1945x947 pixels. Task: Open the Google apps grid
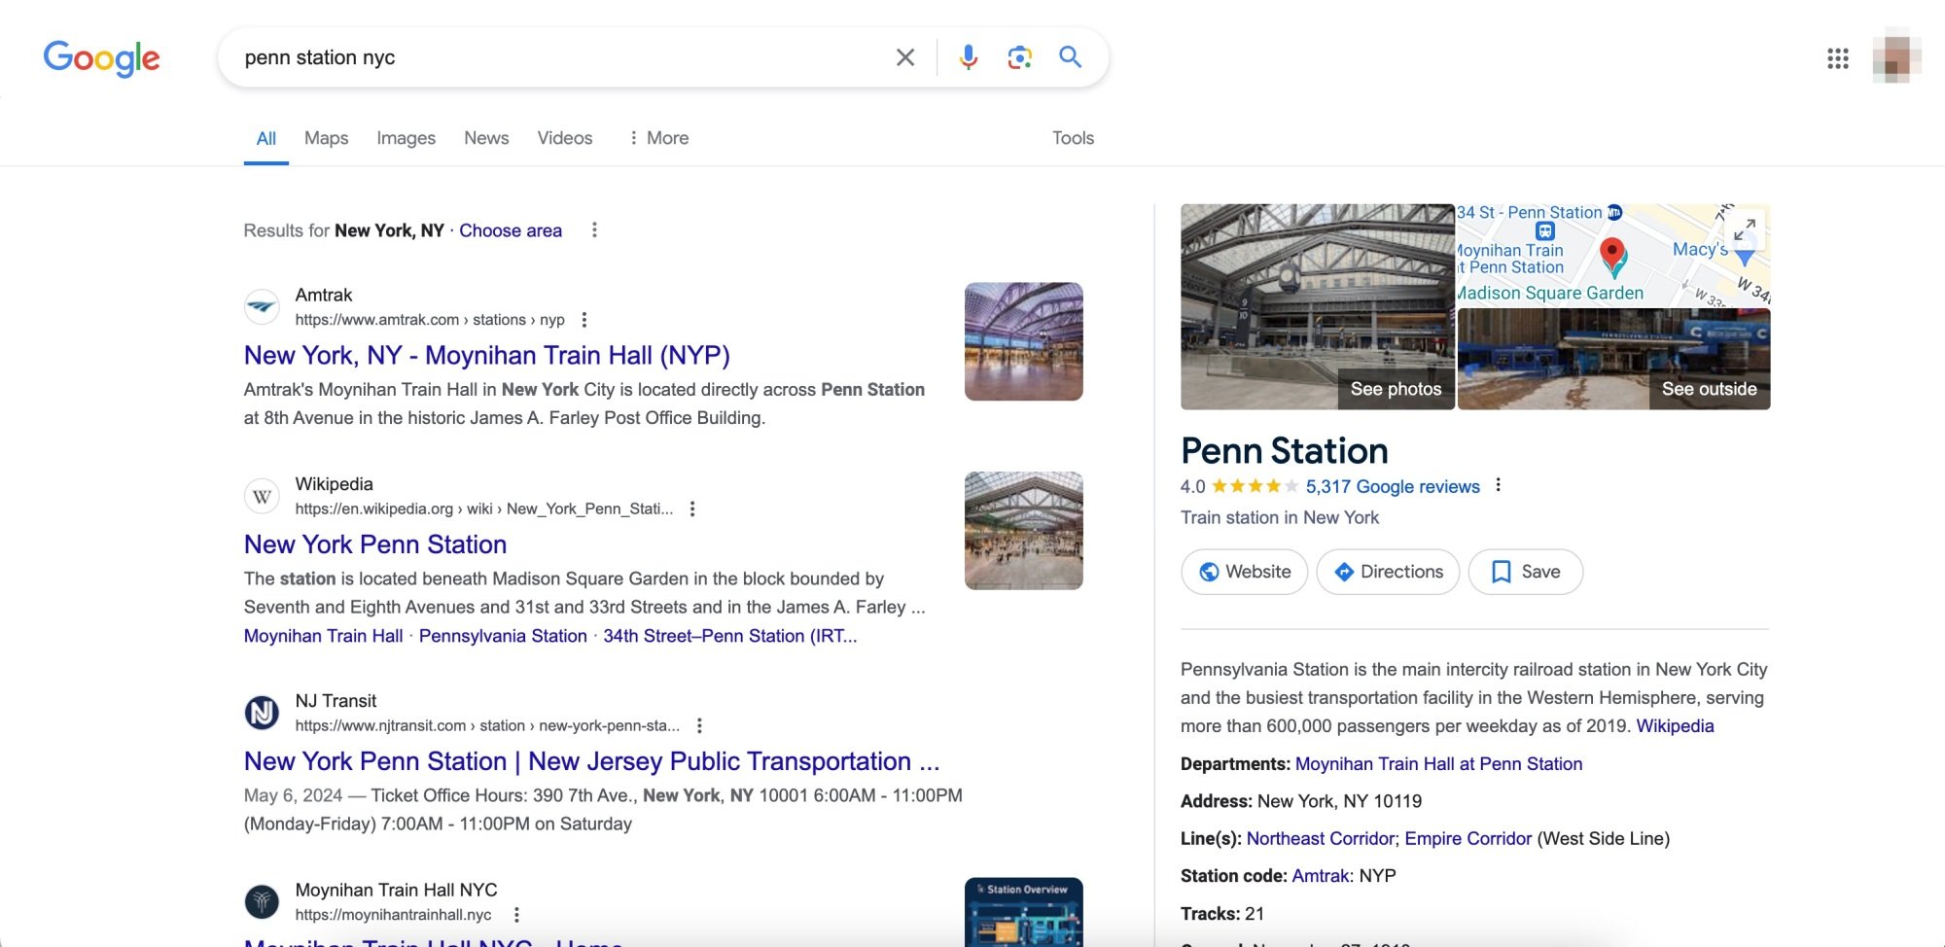(1838, 59)
